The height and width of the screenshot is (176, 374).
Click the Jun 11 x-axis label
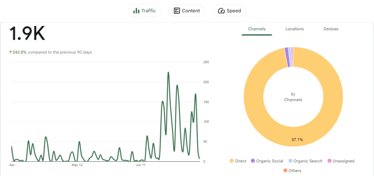[x=141, y=165]
